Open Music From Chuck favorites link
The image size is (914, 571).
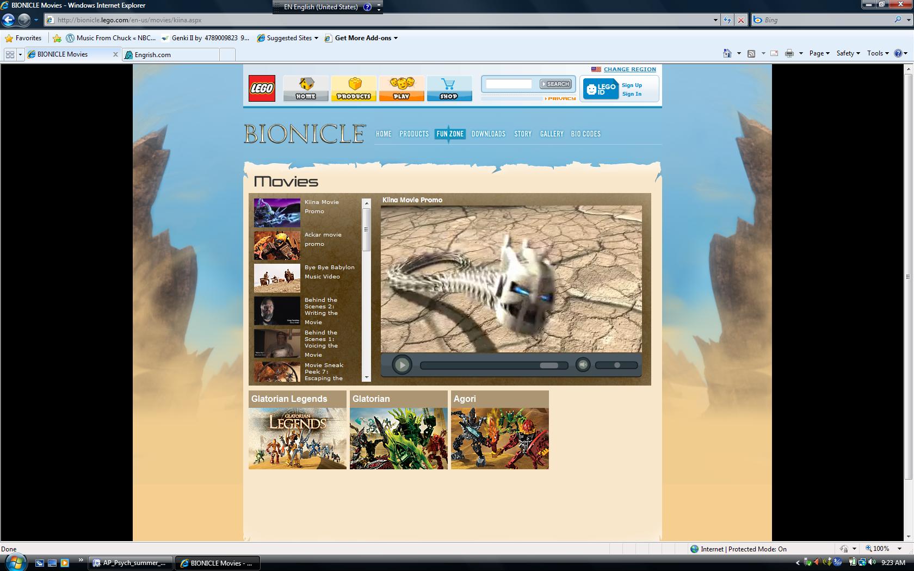point(111,38)
